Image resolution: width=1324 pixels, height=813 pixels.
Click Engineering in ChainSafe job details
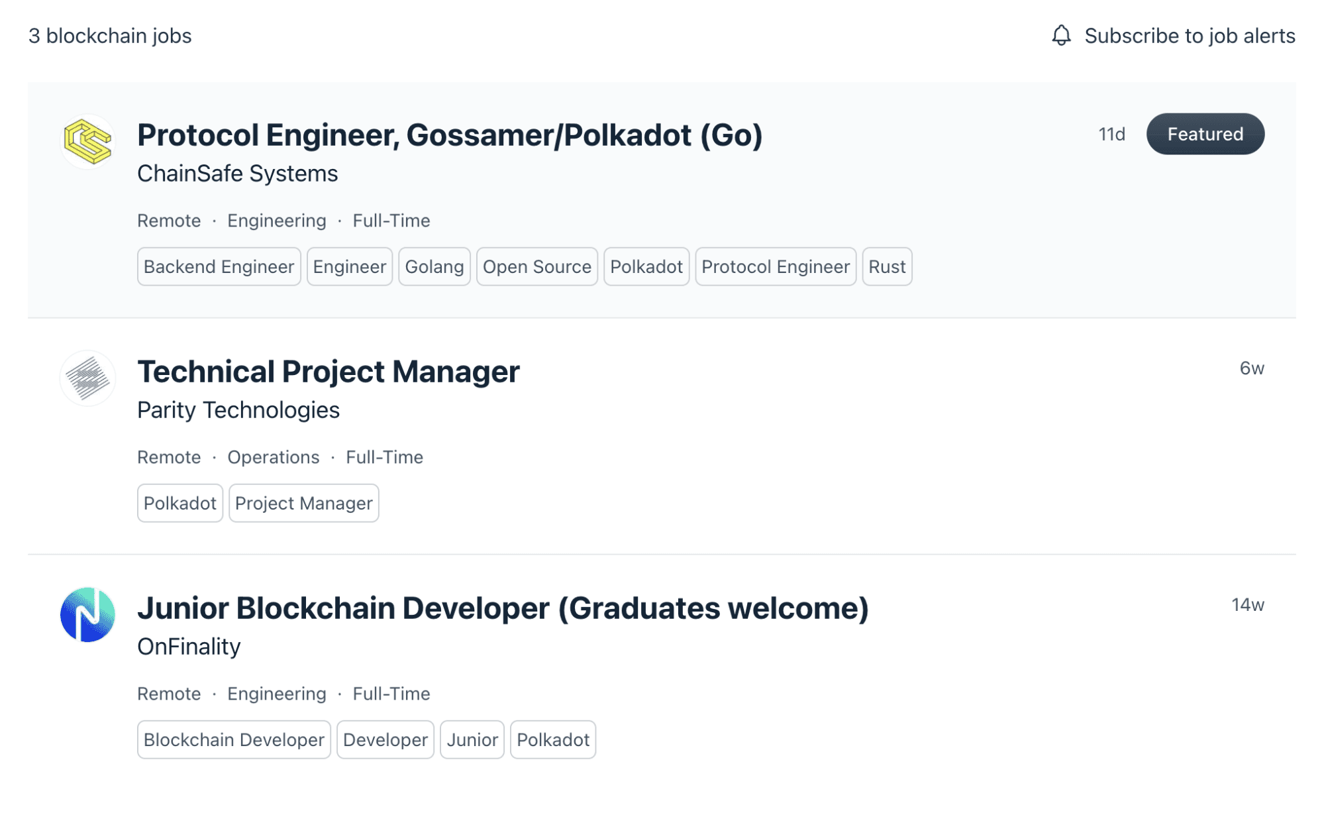pyautogui.click(x=277, y=221)
